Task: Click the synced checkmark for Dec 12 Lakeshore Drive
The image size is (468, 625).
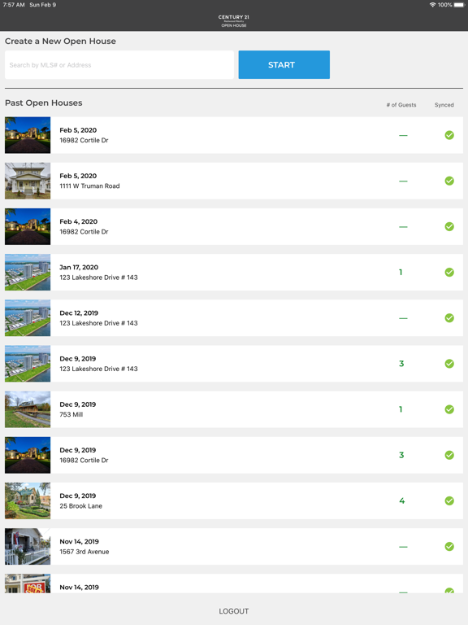Action: pyautogui.click(x=449, y=318)
